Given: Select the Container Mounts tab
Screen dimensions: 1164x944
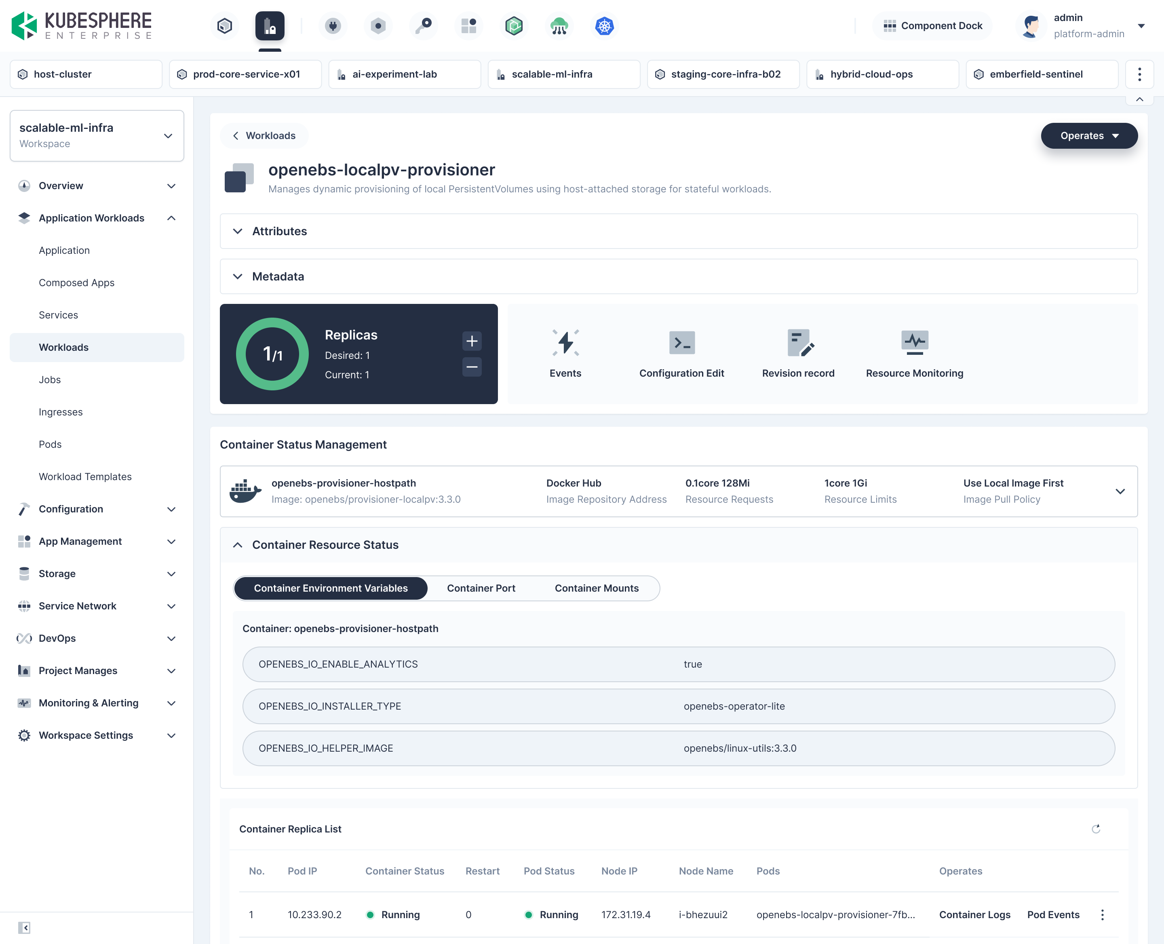Looking at the screenshot, I should (x=597, y=588).
